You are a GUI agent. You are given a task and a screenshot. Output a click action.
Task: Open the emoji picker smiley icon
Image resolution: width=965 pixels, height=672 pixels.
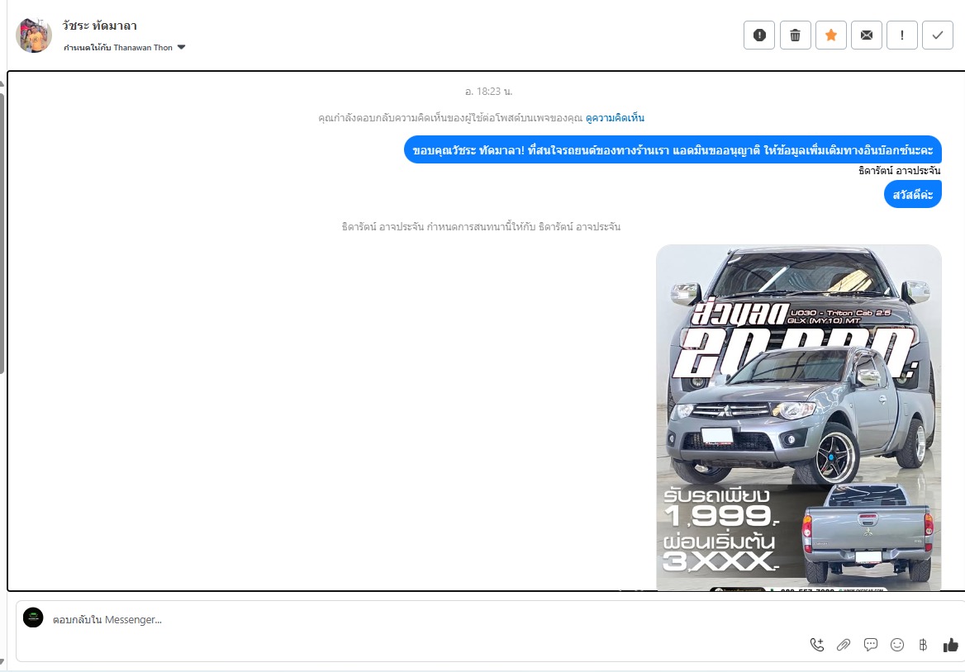897,644
